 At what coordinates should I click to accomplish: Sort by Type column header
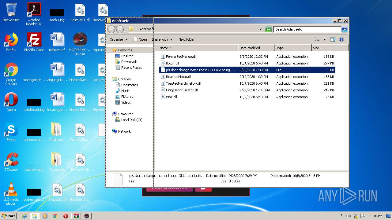[x=293, y=48]
